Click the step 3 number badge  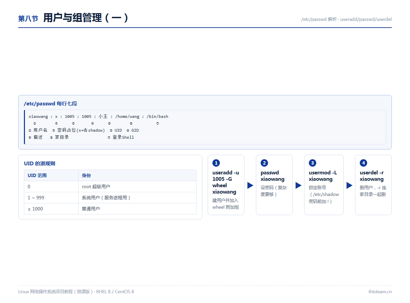pyautogui.click(x=313, y=163)
